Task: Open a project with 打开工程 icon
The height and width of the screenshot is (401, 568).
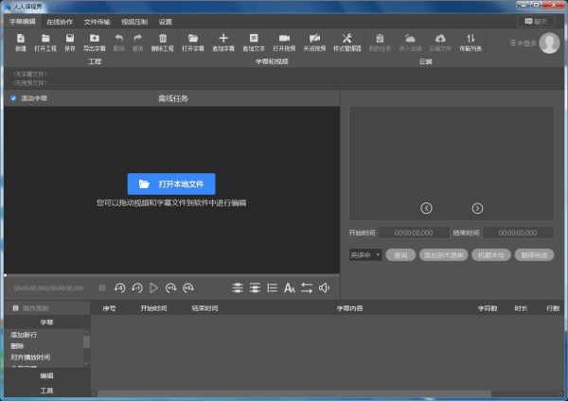Action: (x=45, y=40)
